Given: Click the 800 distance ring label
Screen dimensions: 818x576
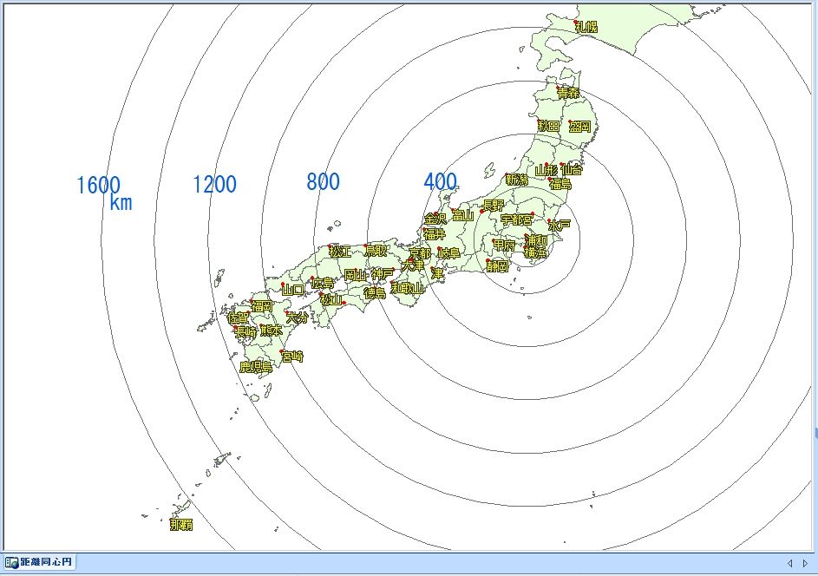Looking at the screenshot, I should [324, 181].
